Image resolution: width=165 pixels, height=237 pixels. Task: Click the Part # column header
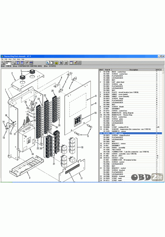point(107,70)
